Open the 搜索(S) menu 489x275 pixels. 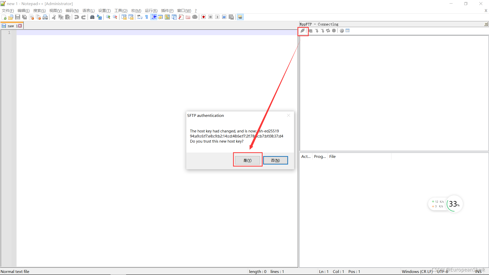coord(39,10)
